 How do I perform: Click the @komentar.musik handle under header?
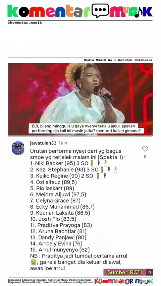(25, 23)
